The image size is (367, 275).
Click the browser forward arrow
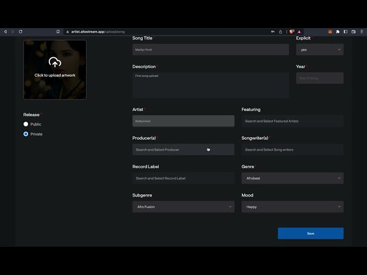(13, 32)
